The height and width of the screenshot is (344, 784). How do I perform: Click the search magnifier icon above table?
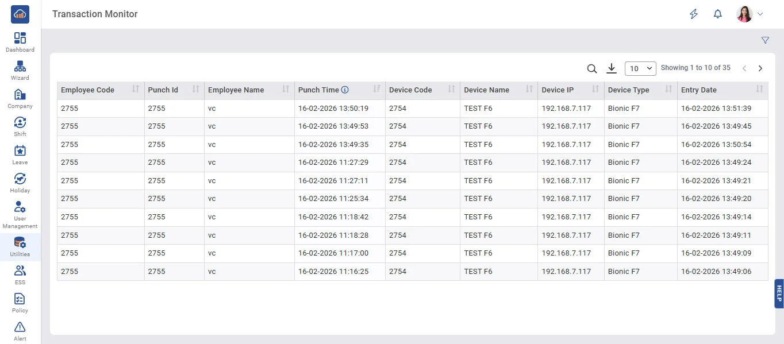(x=592, y=69)
